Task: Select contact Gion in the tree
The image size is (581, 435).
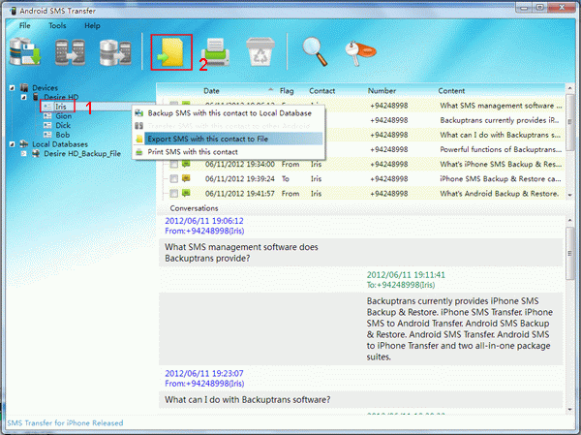Action: pyautogui.click(x=63, y=116)
